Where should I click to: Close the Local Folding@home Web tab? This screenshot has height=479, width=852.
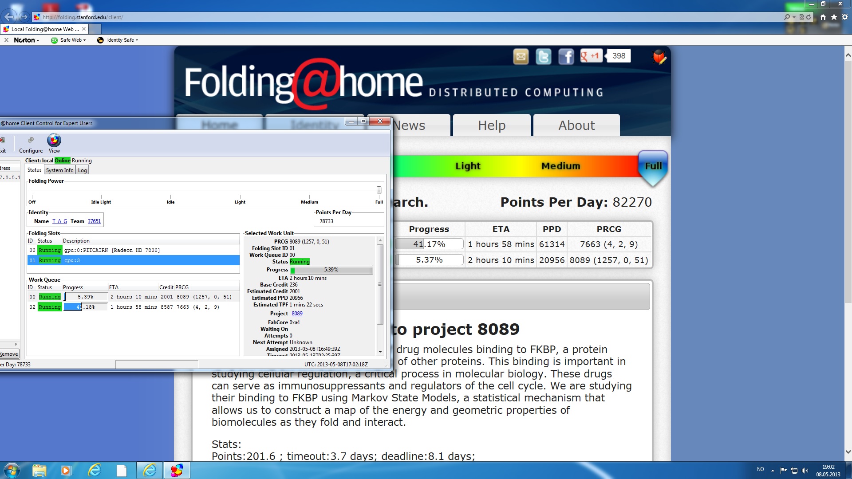[83, 29]
